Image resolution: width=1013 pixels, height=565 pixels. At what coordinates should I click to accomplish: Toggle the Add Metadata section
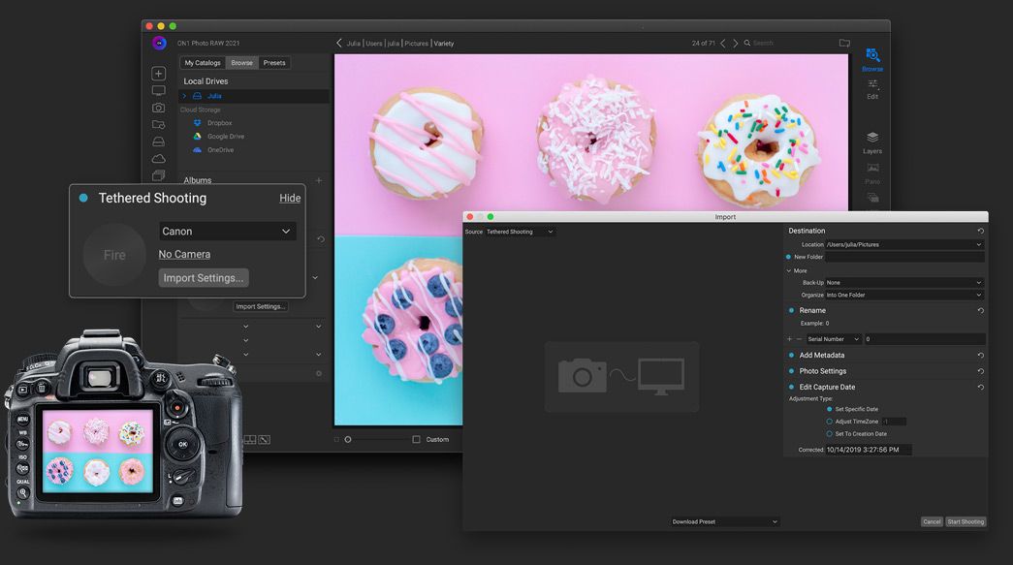(x=791, y=355)
